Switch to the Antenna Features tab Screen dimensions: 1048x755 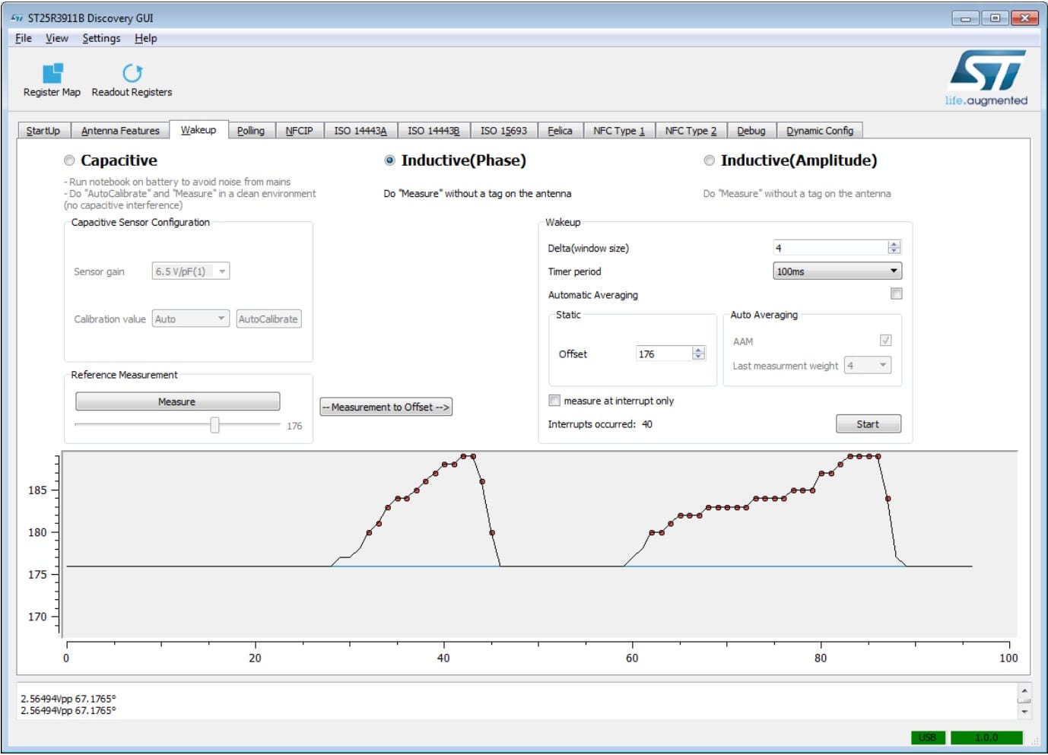[x=120, y=131]
